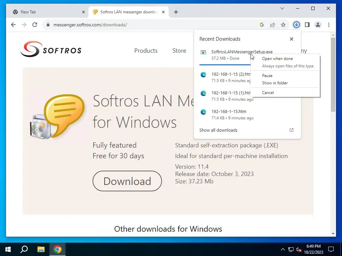Click the page vertical scrollbar thumb
Image resolution: width=342 pixels, height=256 pixels.
333,75
